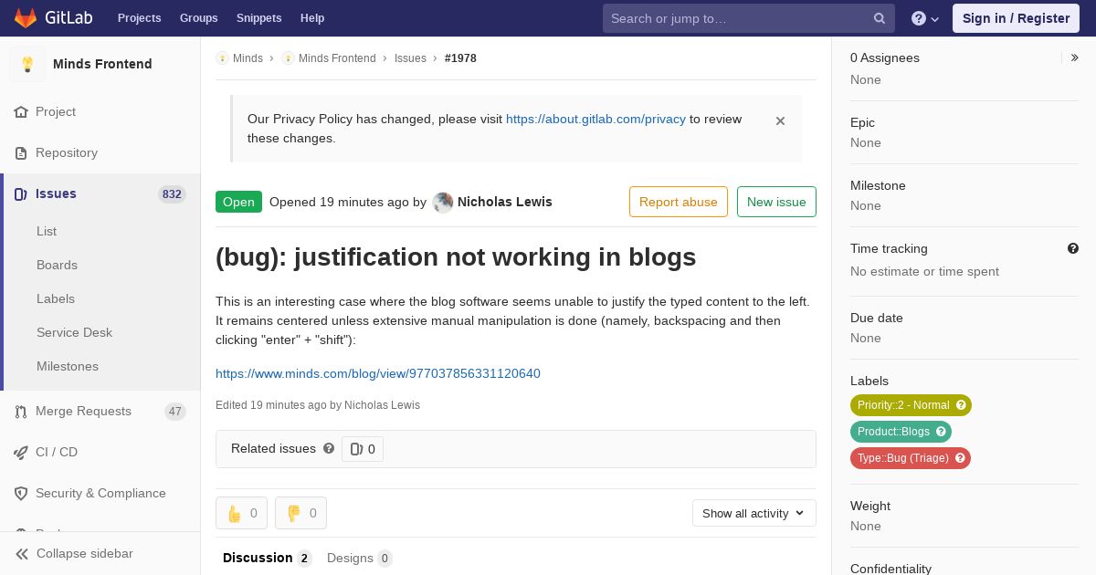The width and height of the screenshot is (1096, 575).
Task: Click the Merge Requests icon
Action: 21,412
